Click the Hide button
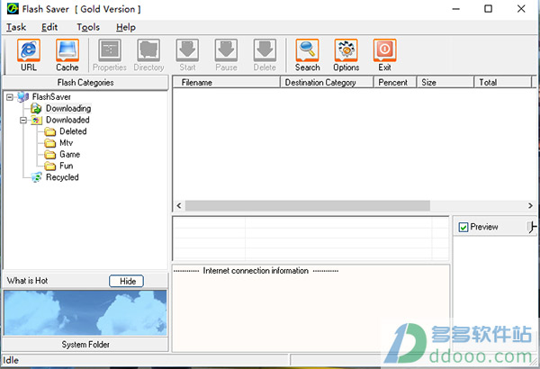This screenshot has height=369, width=540. point(126,281)
